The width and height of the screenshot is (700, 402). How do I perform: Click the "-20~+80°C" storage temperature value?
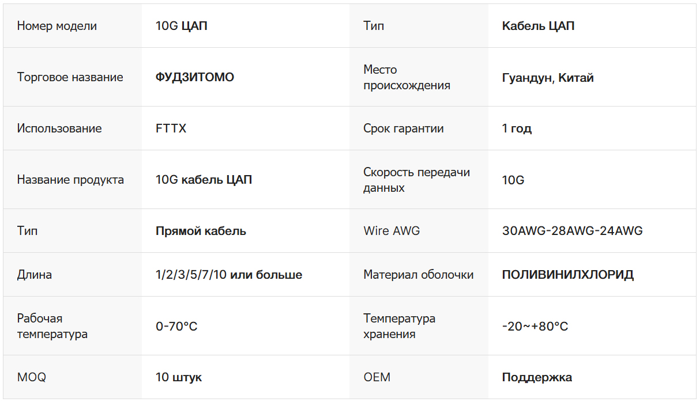(535, 327)
